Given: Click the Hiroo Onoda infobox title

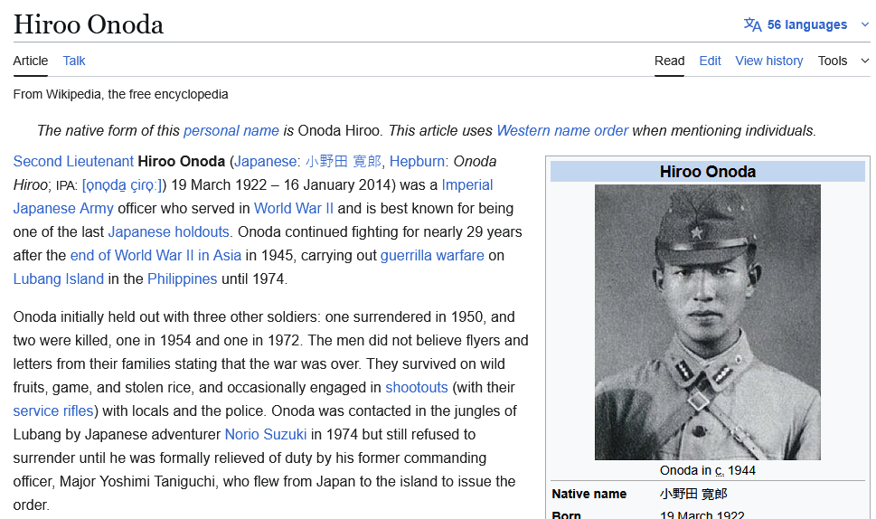Looking at the screenshot, I should [x=707, y=172].
